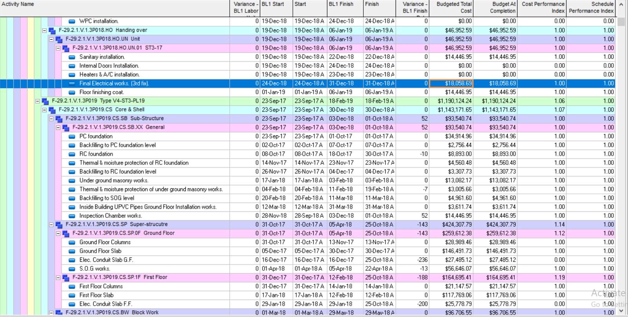Viewport: 628px width, 317px height.
Task: Click the vertical scrollbar down arrow
Action: pos(621,312)
